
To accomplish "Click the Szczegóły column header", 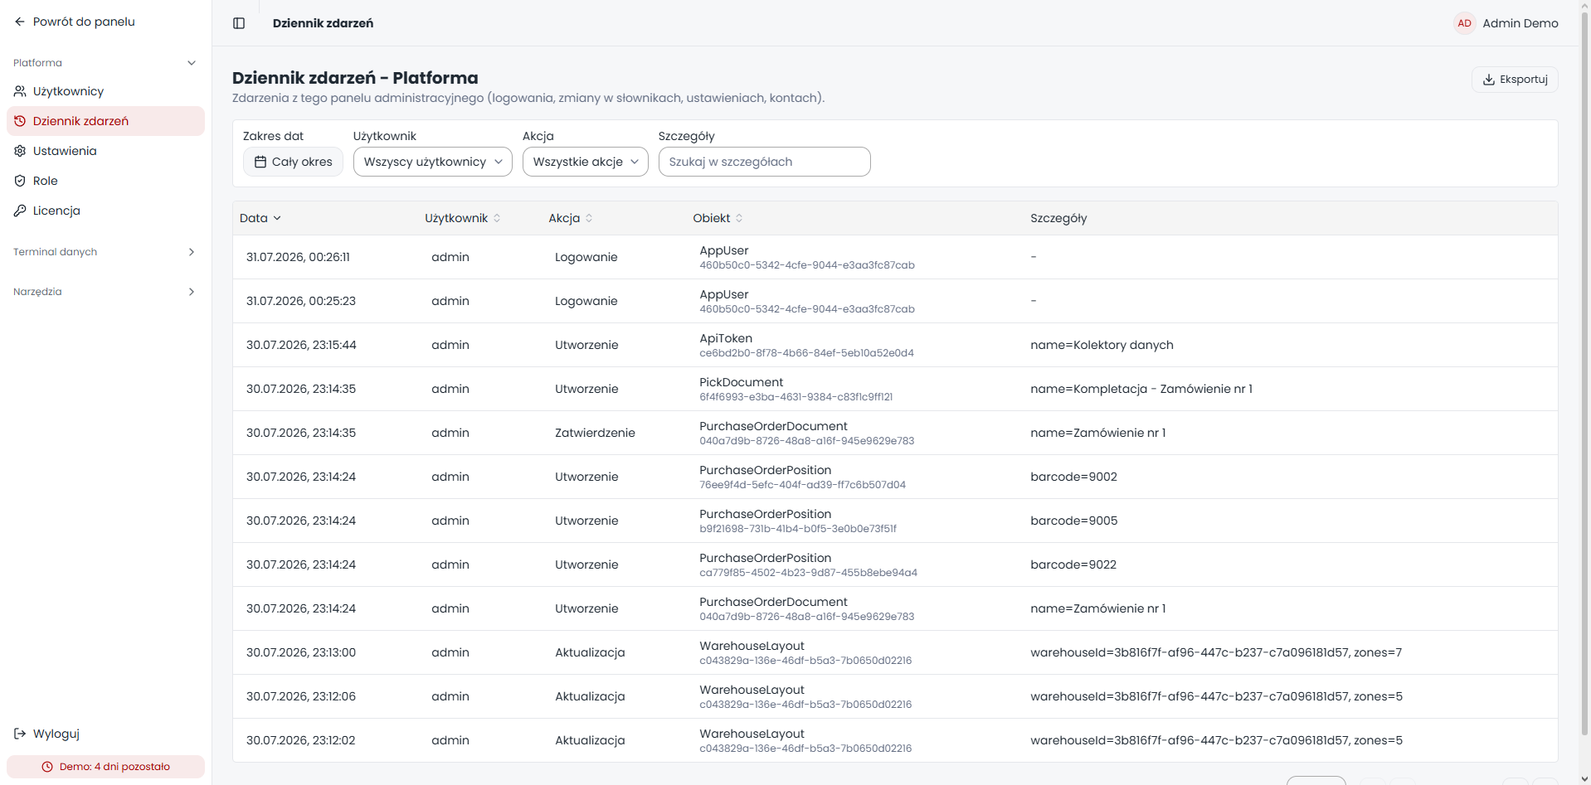I will tap(1058, 218).
